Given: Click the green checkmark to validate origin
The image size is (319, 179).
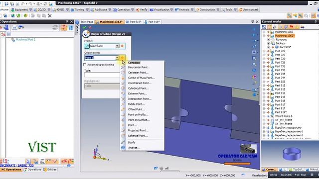Looking at the screenshot, I should (84, 27).
